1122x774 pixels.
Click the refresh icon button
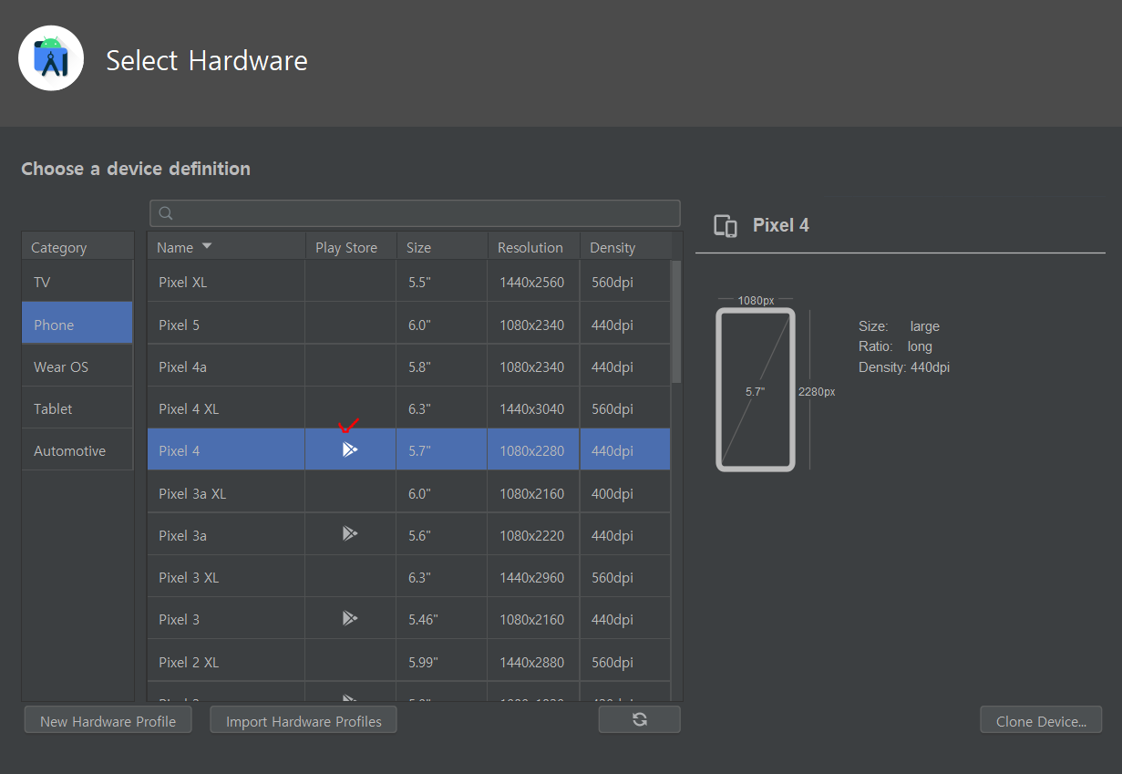pos(640,719)
